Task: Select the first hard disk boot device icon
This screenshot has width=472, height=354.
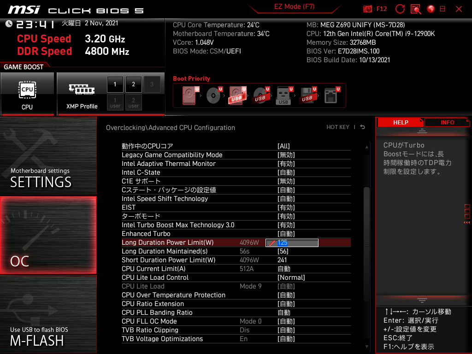Action: (190, 95)
